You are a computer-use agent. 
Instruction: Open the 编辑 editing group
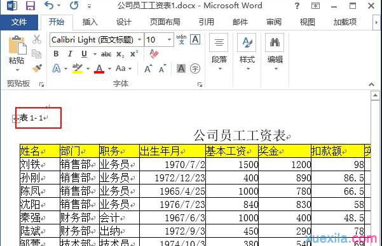tap(275, 52)
